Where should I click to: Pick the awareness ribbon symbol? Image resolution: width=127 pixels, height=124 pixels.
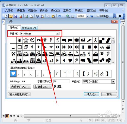(x=96, y=40)
